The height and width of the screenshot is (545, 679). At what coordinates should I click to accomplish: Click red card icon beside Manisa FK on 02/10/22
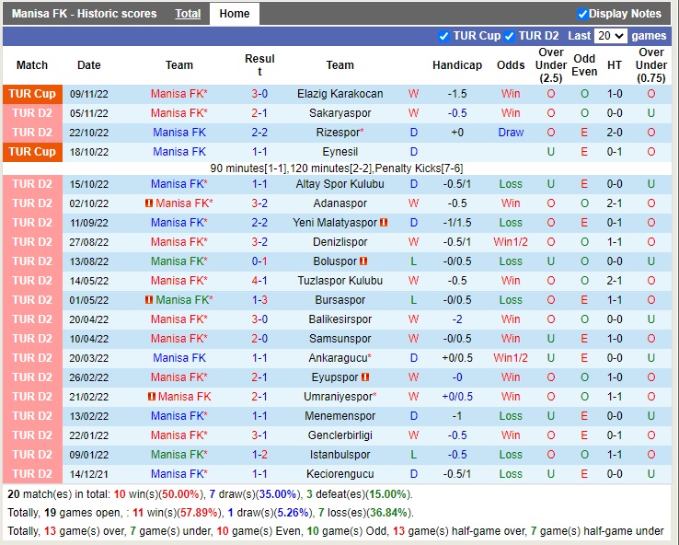point(149,203)
